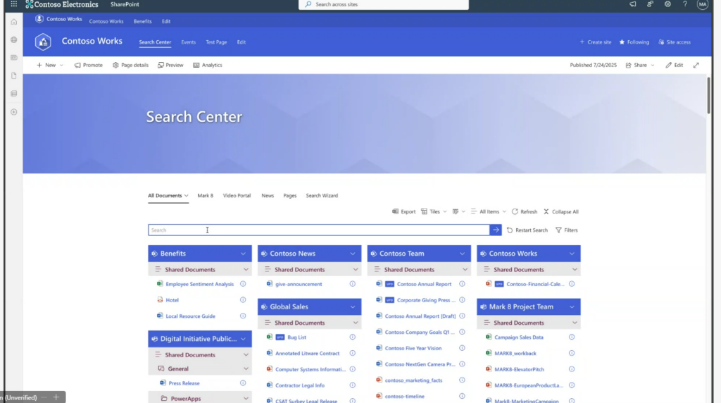Show info for MARK8_workback

(x=572, y=353)
